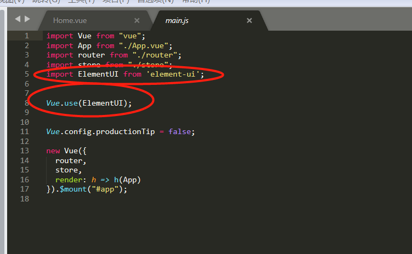Click the right tab-scroll arrow
412x254 pixels.
pos(27,19)
